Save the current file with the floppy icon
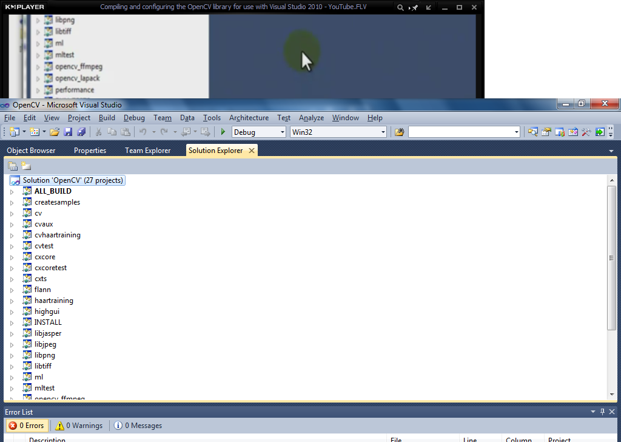The image size is (621, 442). point(68,132)
